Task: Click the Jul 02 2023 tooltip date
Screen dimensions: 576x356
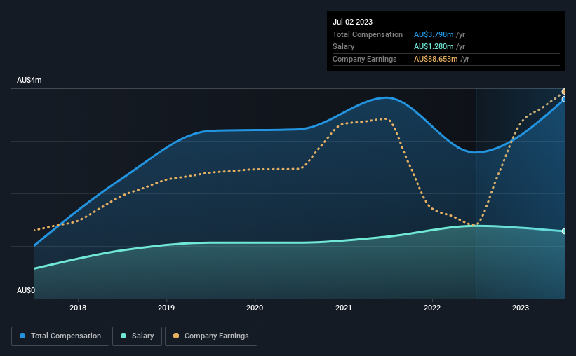Action: [x=353, y=22]
